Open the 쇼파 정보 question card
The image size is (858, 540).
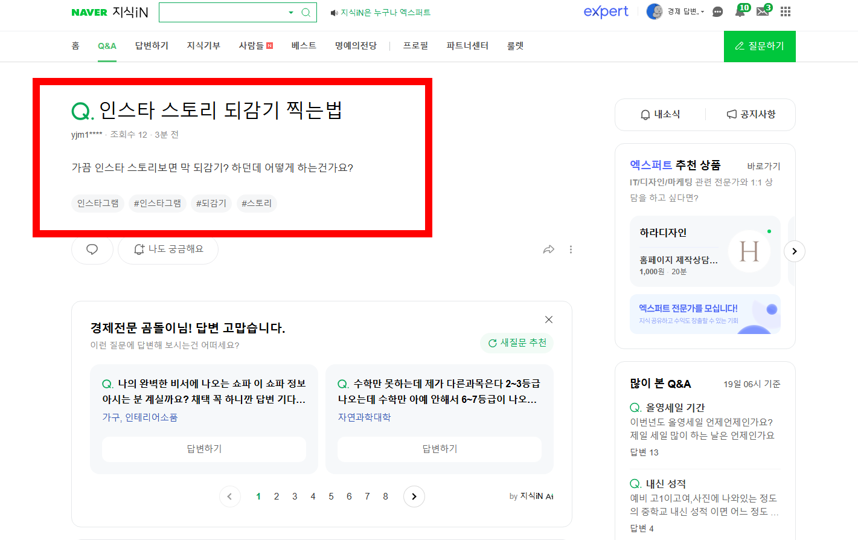pyautogui.click(x=204, y=391)
